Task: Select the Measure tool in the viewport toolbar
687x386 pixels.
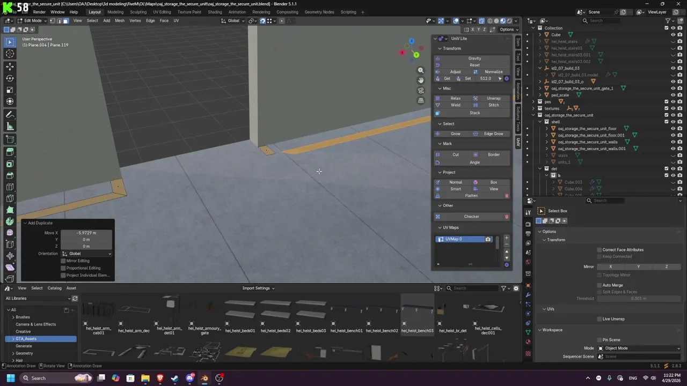Action: [10, 127]
